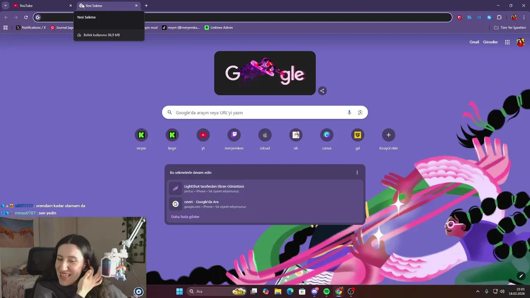Expand with Daha fazla göster

185,217
